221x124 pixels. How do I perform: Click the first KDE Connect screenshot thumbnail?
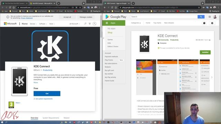pyautogui.click(x=146, y=77)
